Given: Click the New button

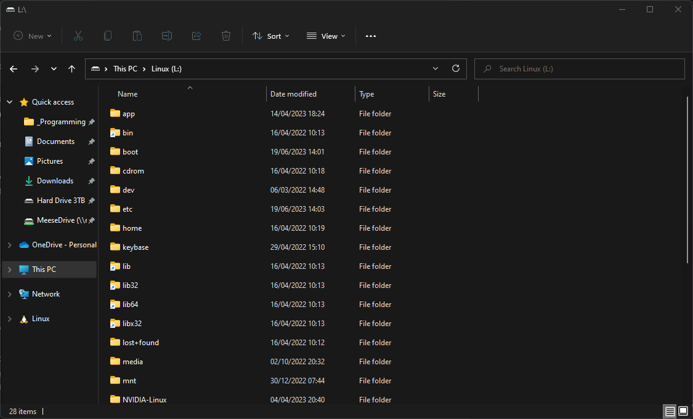Looking at the screenshot, I should (32, 36).
